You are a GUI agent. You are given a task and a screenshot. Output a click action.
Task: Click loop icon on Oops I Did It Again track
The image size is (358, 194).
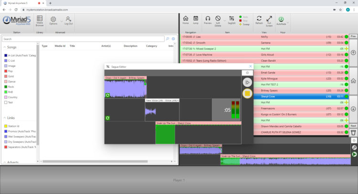(107, 95)
